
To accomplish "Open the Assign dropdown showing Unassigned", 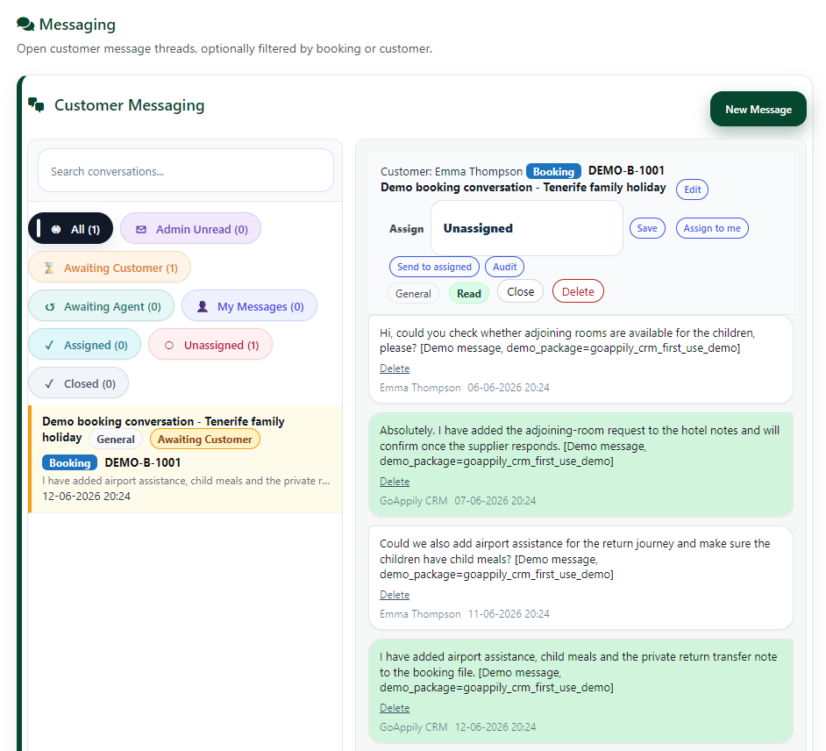I will click(527, 228).
